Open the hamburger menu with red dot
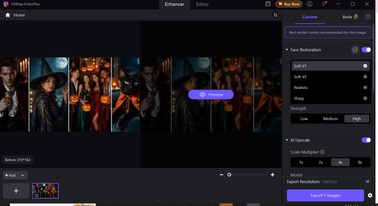Screen dimensions: 378x206 [324, 4]
